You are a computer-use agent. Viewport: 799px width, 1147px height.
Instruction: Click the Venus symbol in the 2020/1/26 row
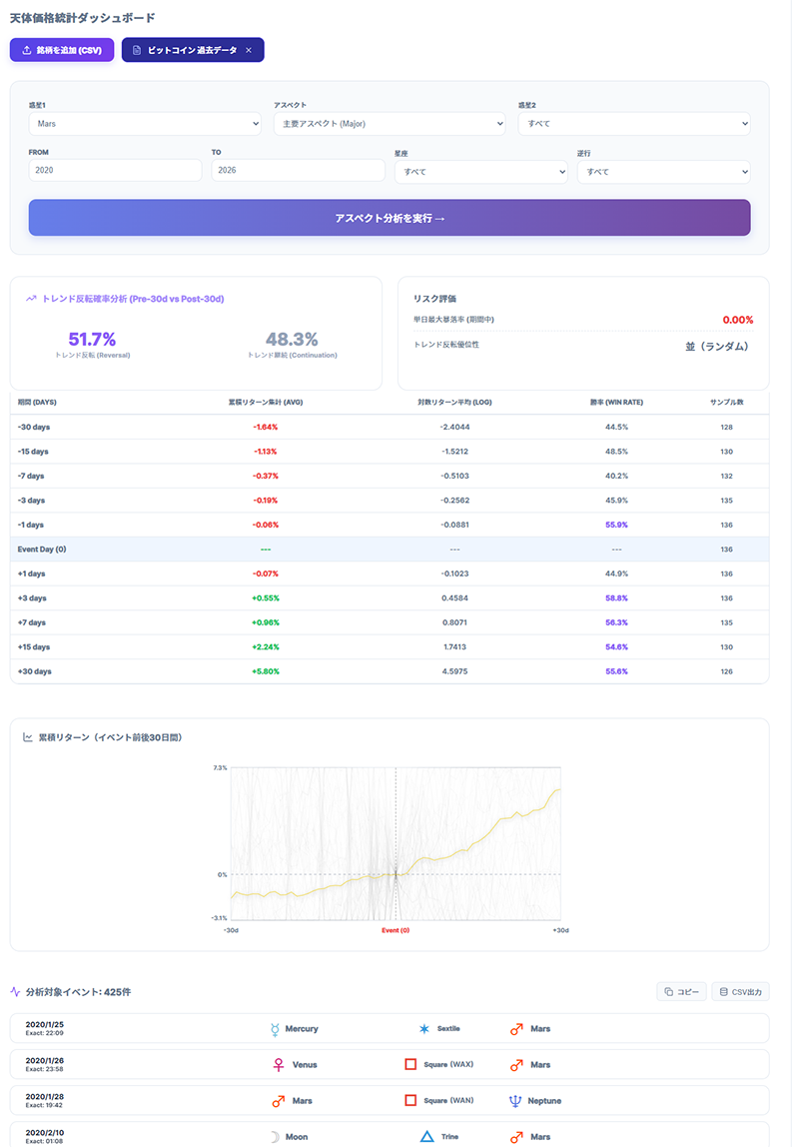280,1065
